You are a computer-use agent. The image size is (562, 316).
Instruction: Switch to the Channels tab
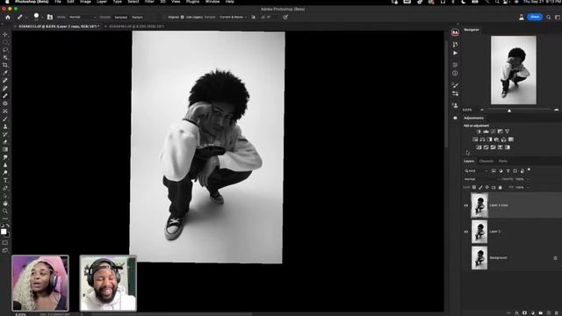click(486, 162)
